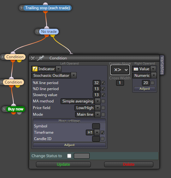Open the Stochastic Oscillator indicator dropdown
Image resolution: width=171 pixels, height=178 pixels.
tap(74, 75)
